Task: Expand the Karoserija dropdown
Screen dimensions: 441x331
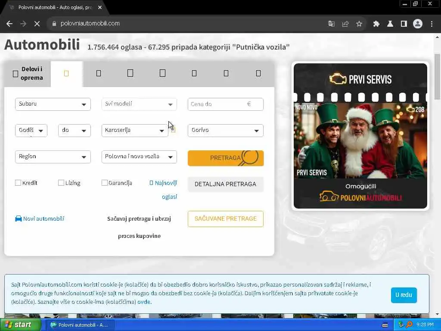Action: tap(135, 131)
